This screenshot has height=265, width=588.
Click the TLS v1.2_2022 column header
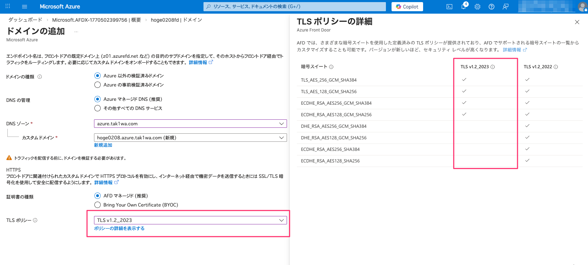pyautogui.click(x=538, y=67)
